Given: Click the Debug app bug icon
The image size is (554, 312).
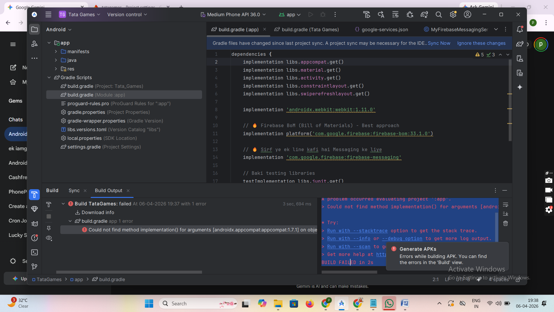Looking at the screenshot, I should (x=323, y=14).
